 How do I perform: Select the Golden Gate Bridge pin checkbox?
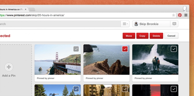pos(76,49)
